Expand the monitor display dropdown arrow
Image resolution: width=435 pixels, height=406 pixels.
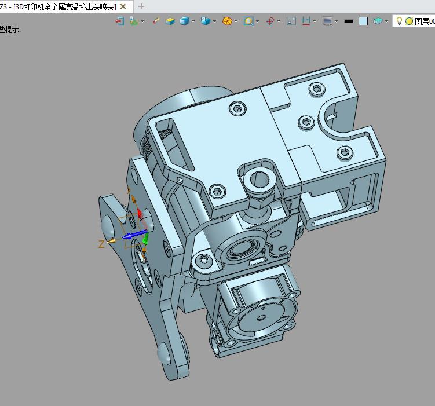[x=336, y=21]
